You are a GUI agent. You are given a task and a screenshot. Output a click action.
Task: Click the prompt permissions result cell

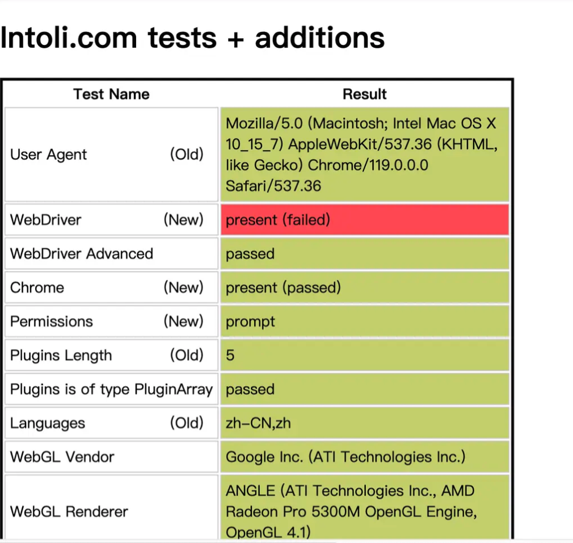tap(365, 321)
